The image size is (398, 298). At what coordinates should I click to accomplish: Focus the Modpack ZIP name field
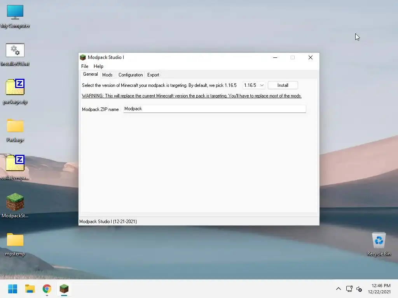coord(215,109)
